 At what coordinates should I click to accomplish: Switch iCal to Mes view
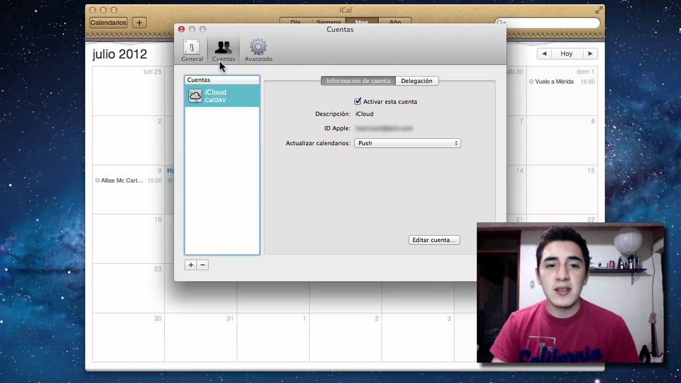tap(362, 23)
